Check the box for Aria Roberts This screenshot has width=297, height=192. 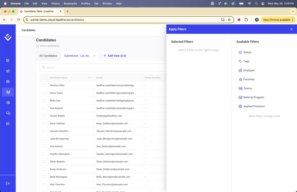(x=43, y=108)
